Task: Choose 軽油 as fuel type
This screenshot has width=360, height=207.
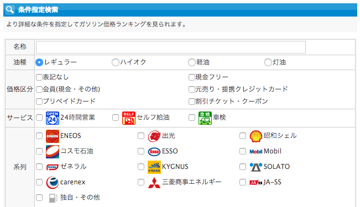Action: pyautogui.click(x=192, y=62)
